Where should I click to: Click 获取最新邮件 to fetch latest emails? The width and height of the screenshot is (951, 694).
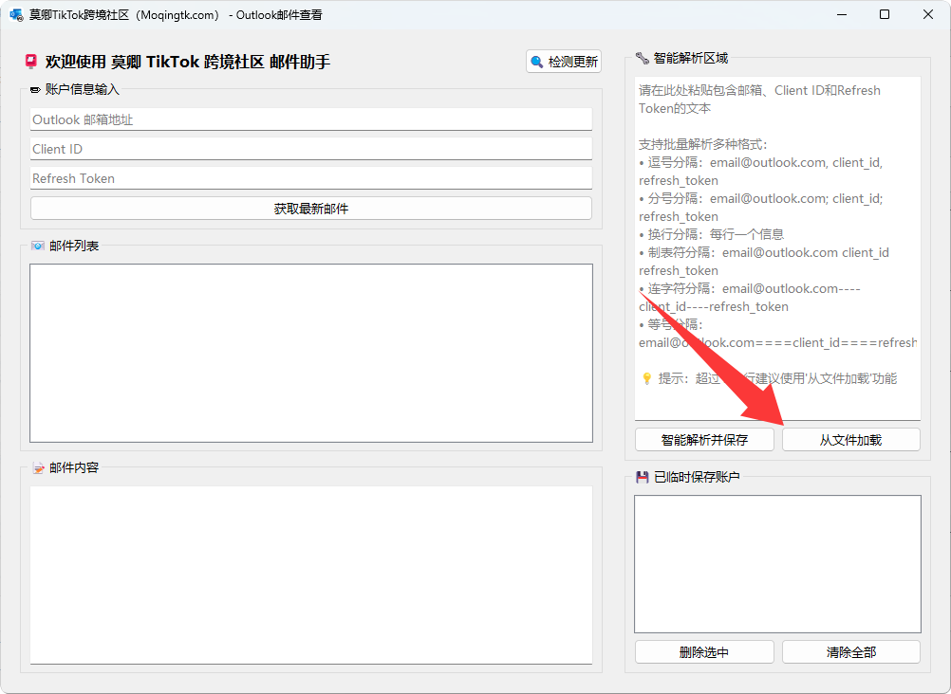tap(310, 209)
